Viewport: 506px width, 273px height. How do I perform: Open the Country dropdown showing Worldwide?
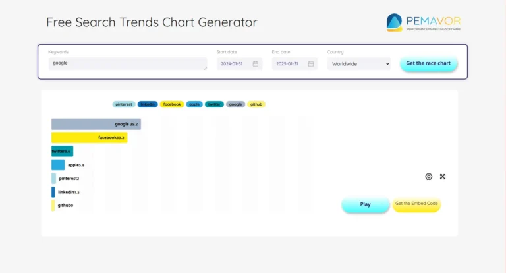(x=359, y=64)
